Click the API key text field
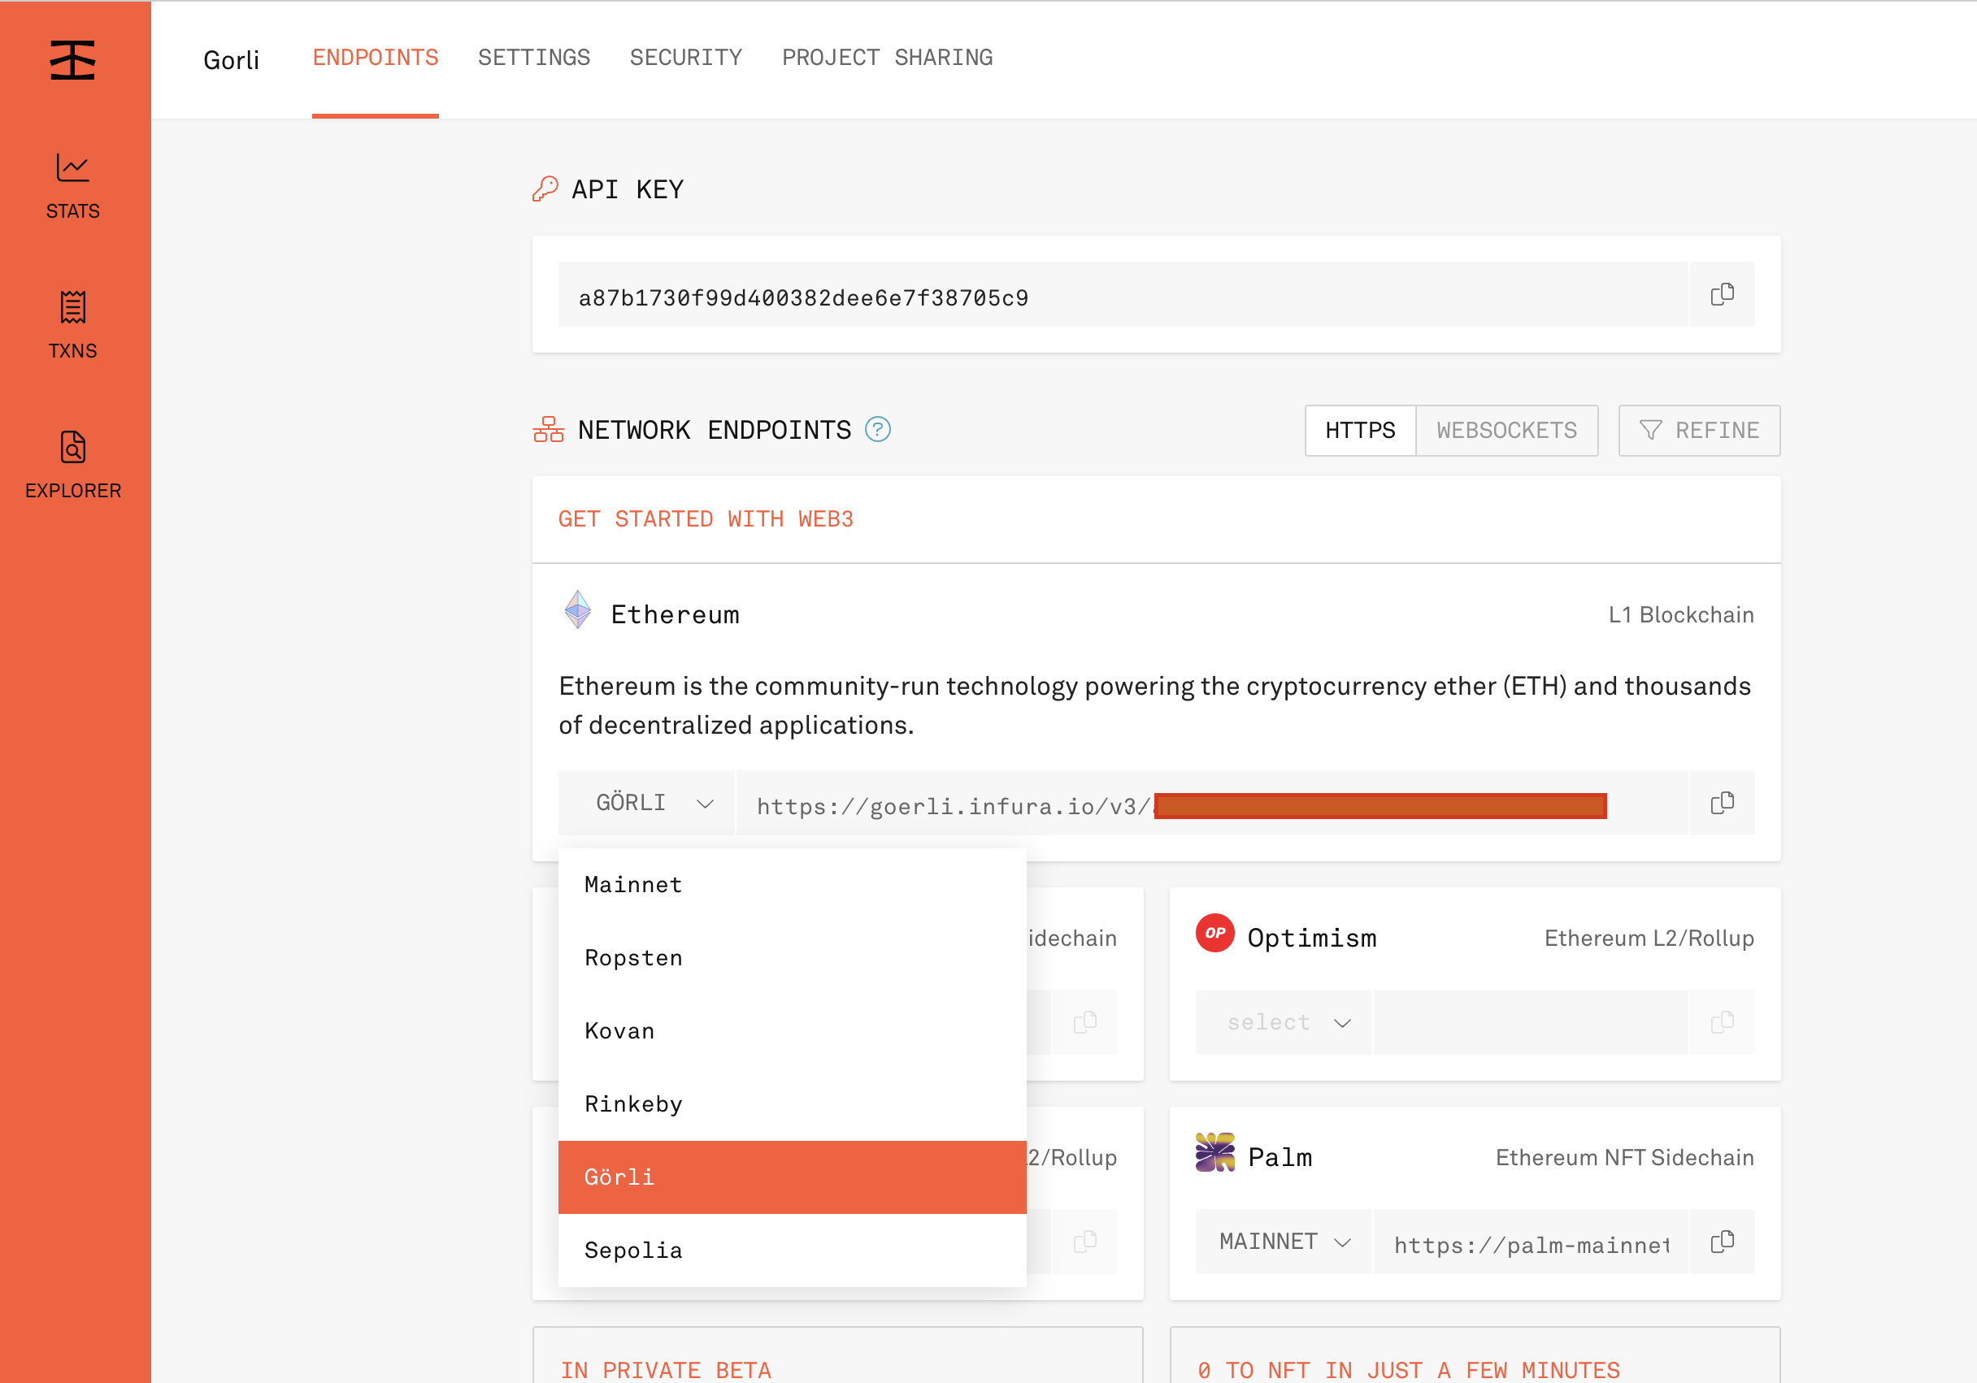Viewport: 1977px width, 1383px height. tap(1119, 297)
